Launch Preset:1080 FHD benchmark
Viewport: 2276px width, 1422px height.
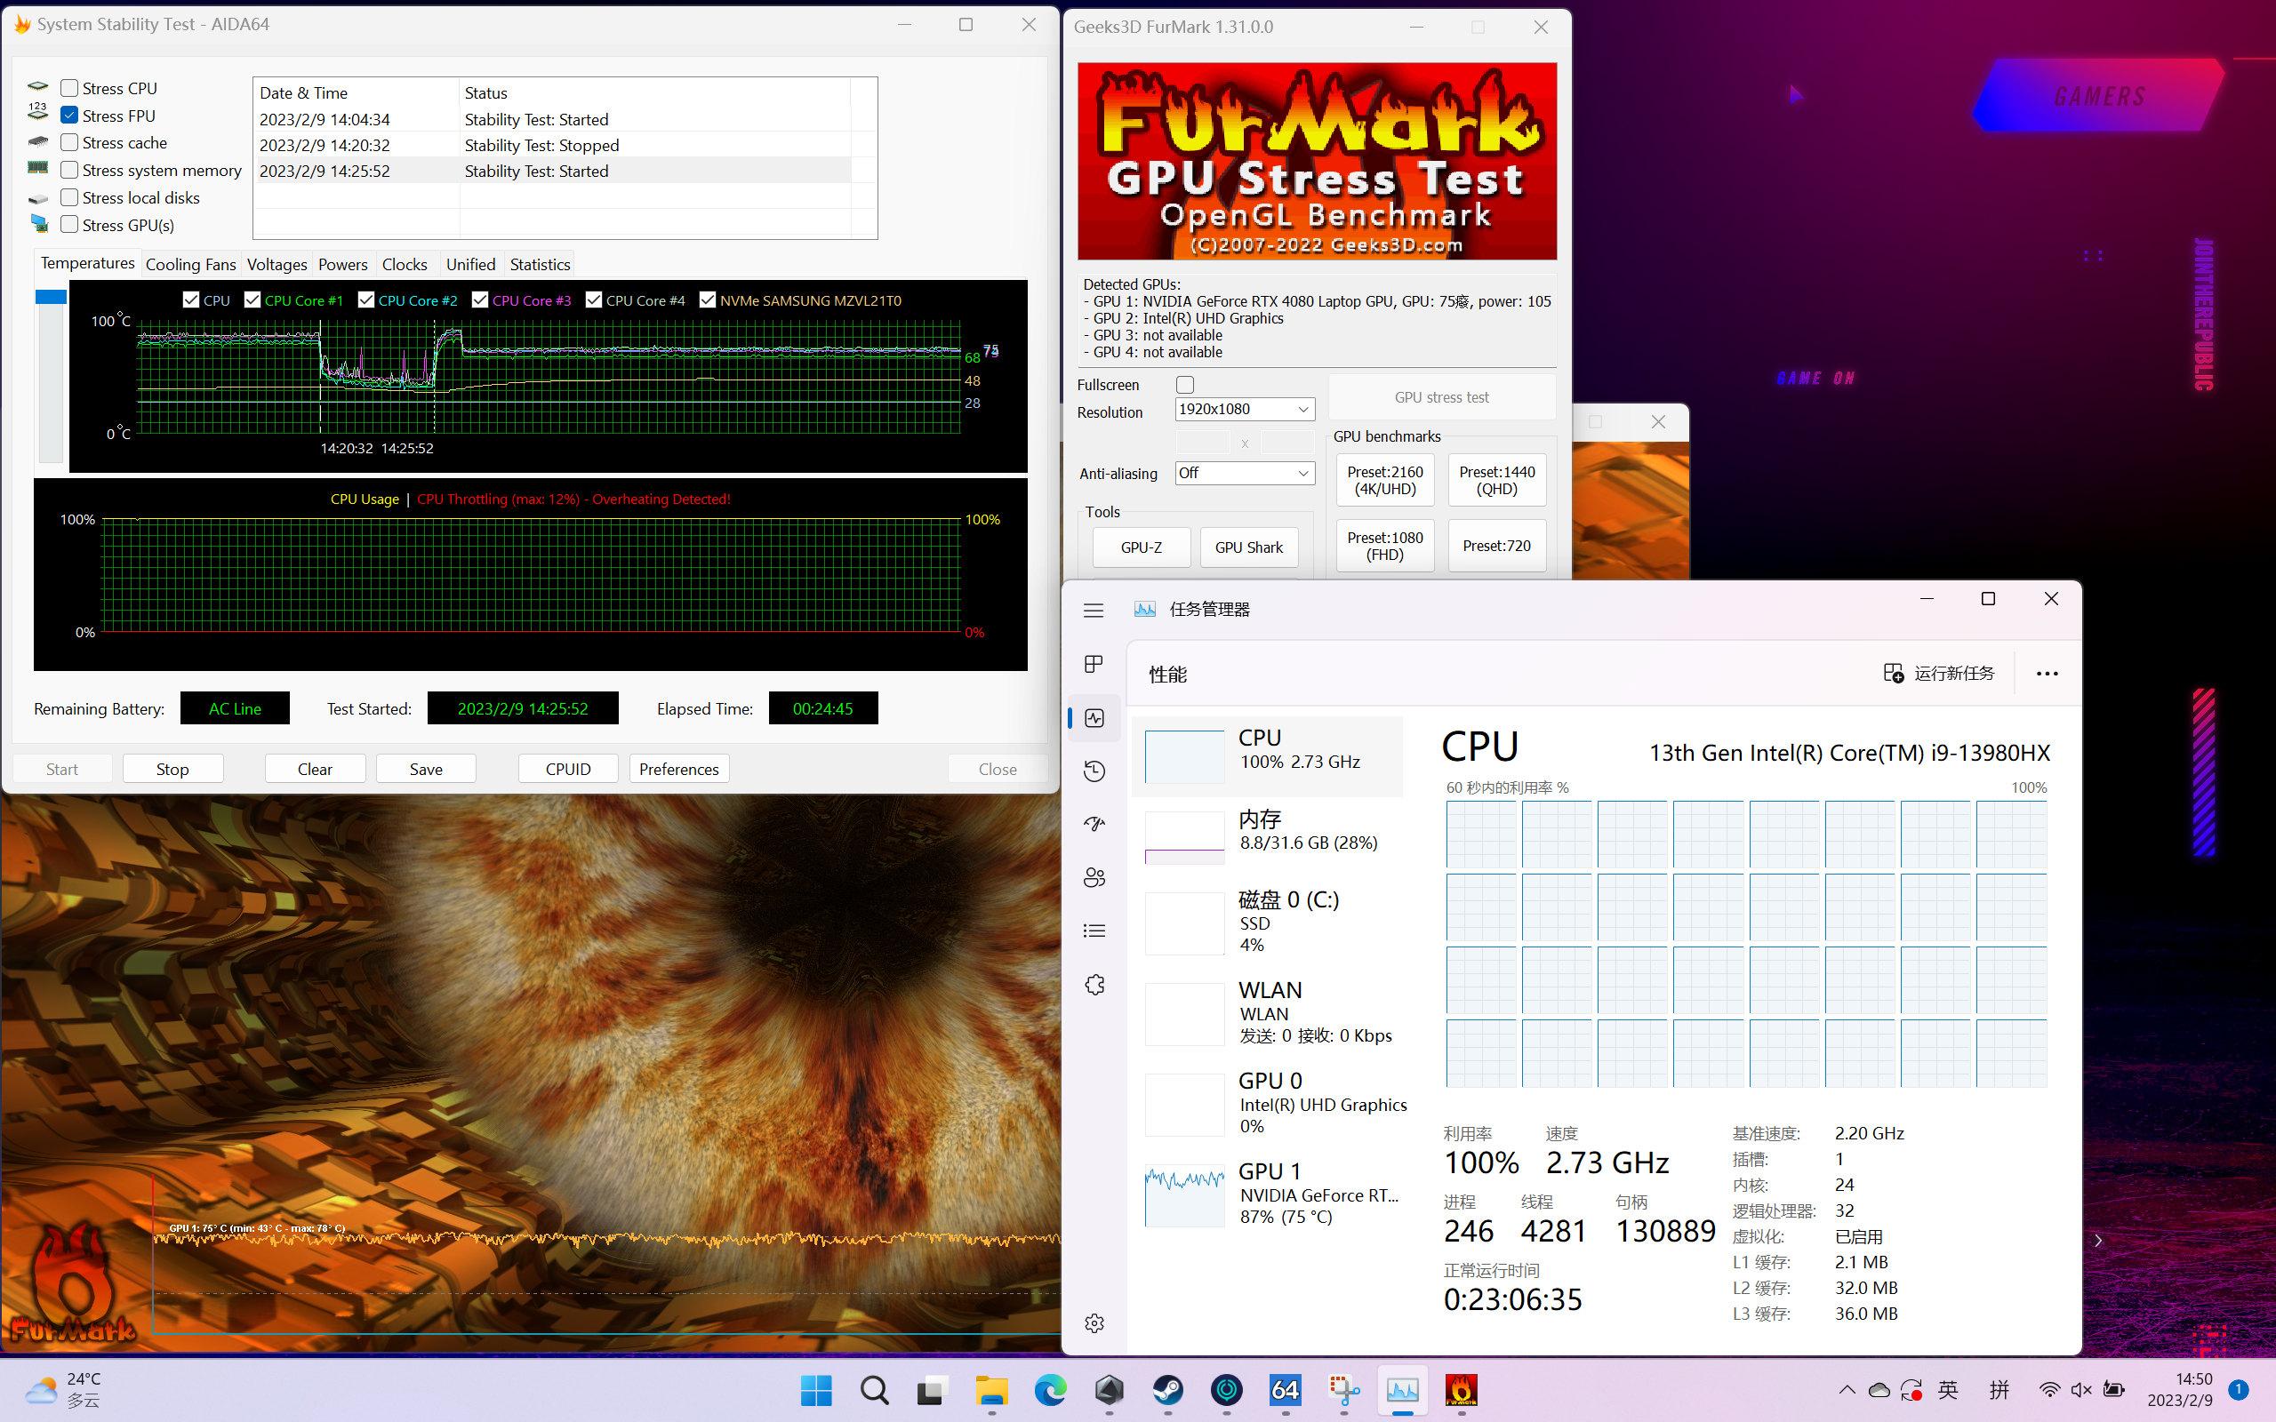point(1384,546)
